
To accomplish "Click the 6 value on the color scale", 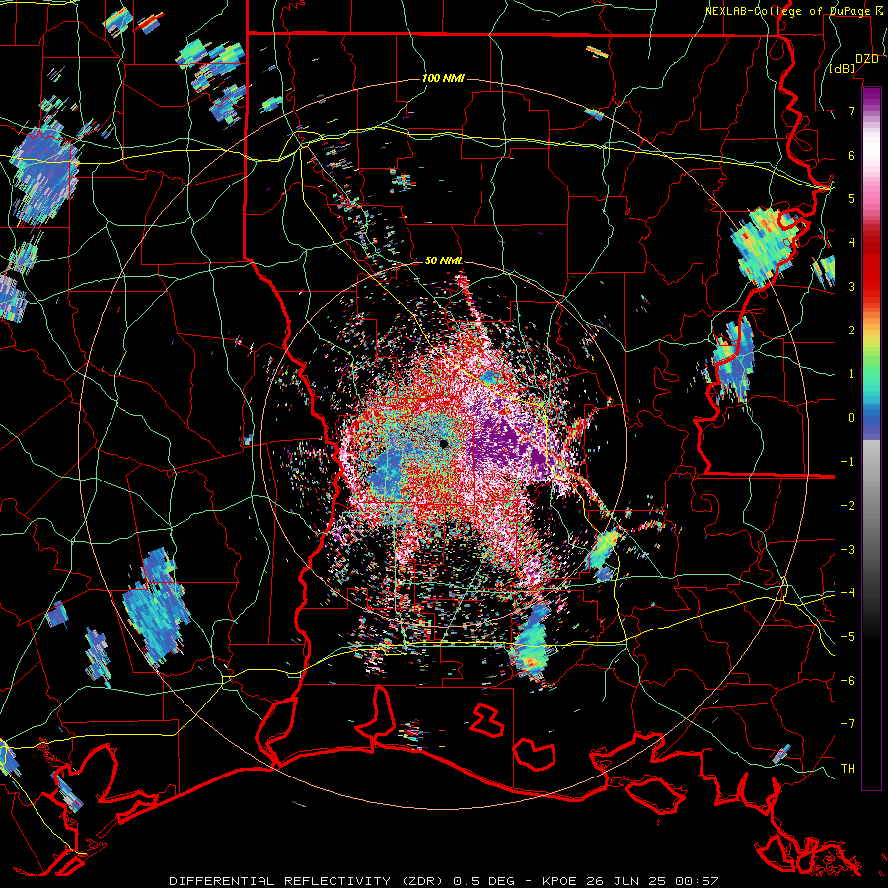I will [x=851, y=155].
